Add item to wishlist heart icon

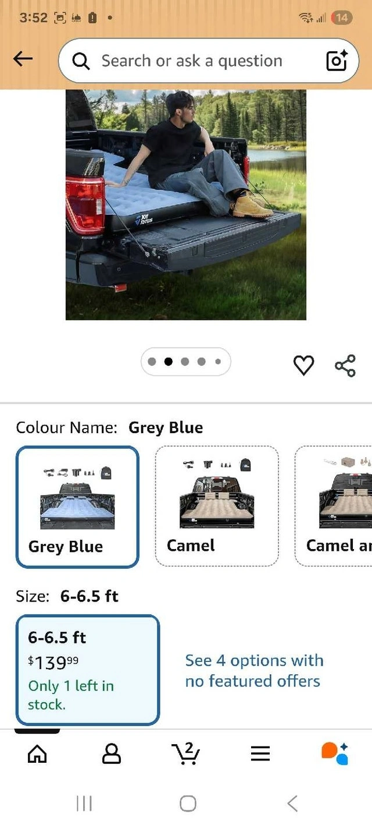pyautogui.click(x=303, y=366)
